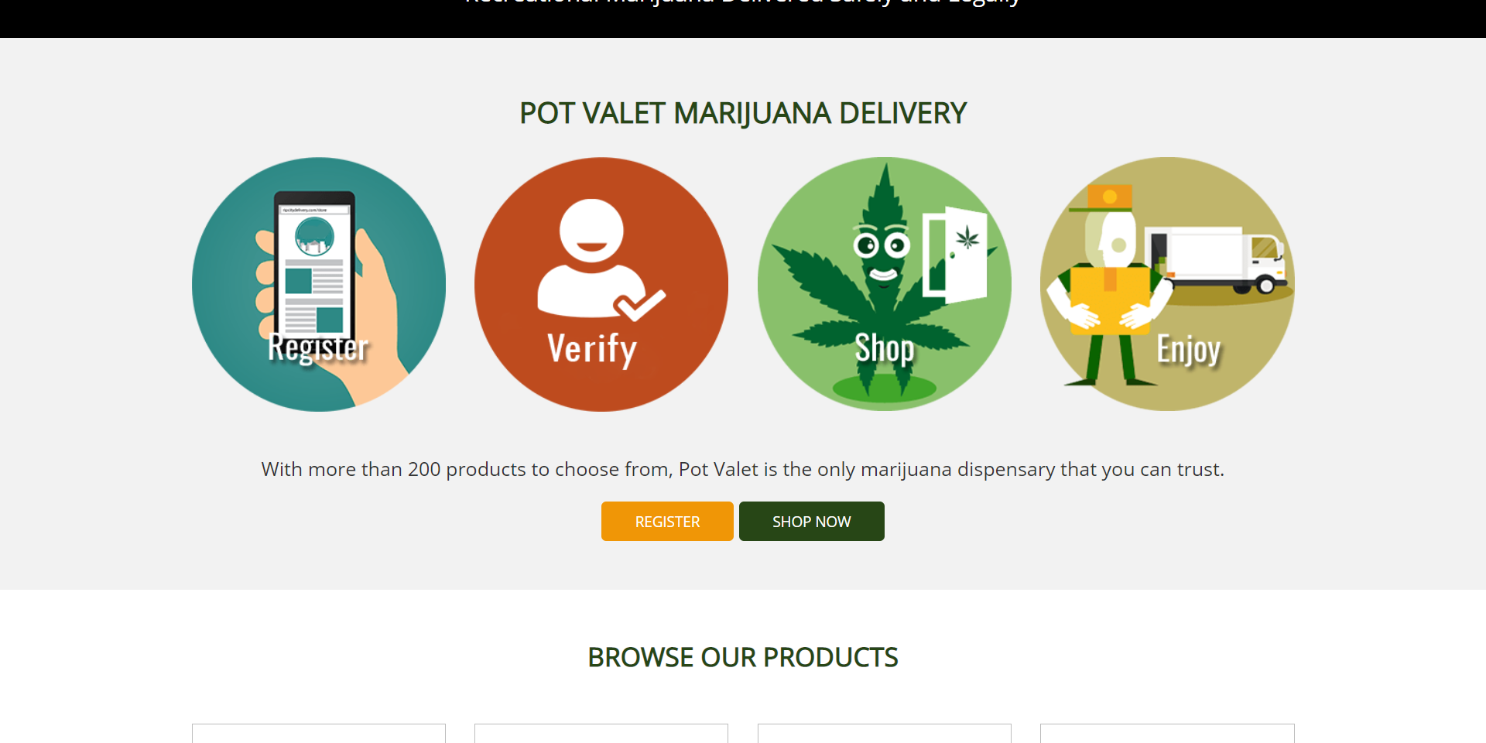Click the open door with leaf symbol

(955, 254)
